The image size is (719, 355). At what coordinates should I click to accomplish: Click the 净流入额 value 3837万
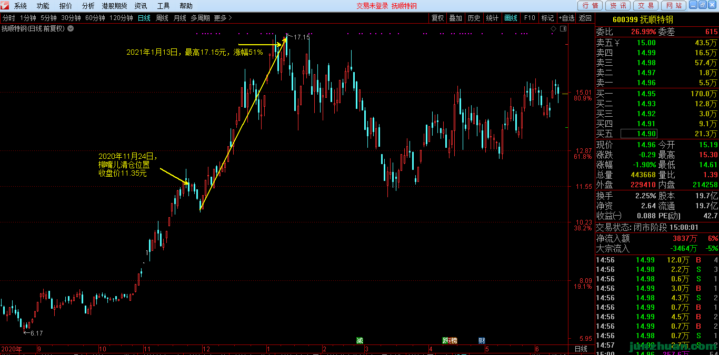coord(684,238)
